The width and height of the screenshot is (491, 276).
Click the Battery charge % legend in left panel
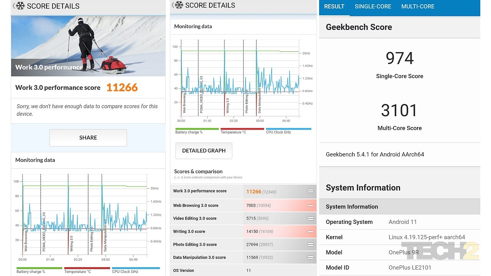(39, 270)
